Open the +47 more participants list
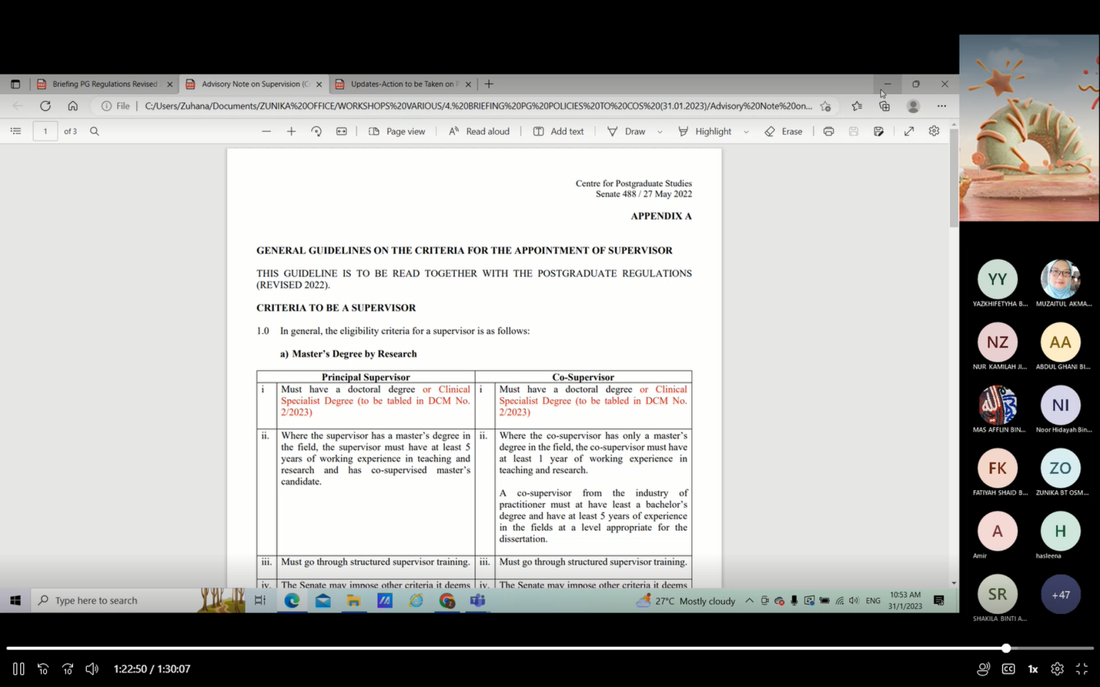This screenshot has height=687, width=1100. (x=1061, y=594)
